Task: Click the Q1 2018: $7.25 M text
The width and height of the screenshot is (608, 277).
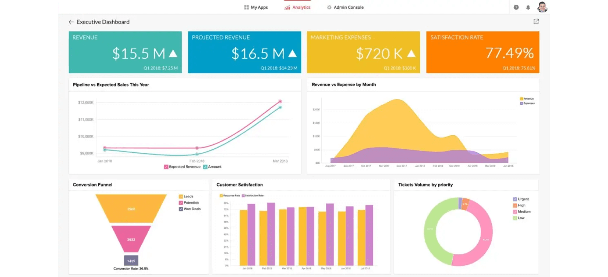Action: pos(161,68)
